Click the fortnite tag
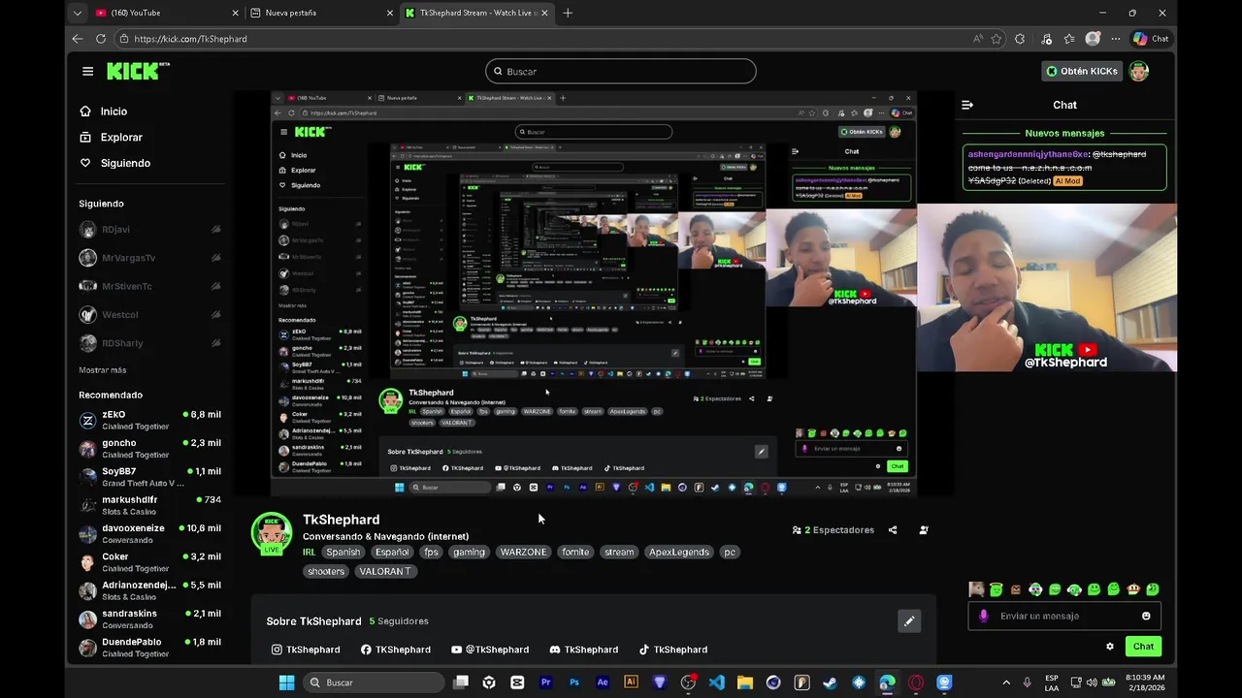Screen dimensions: 1242x698 pos(575,552)
